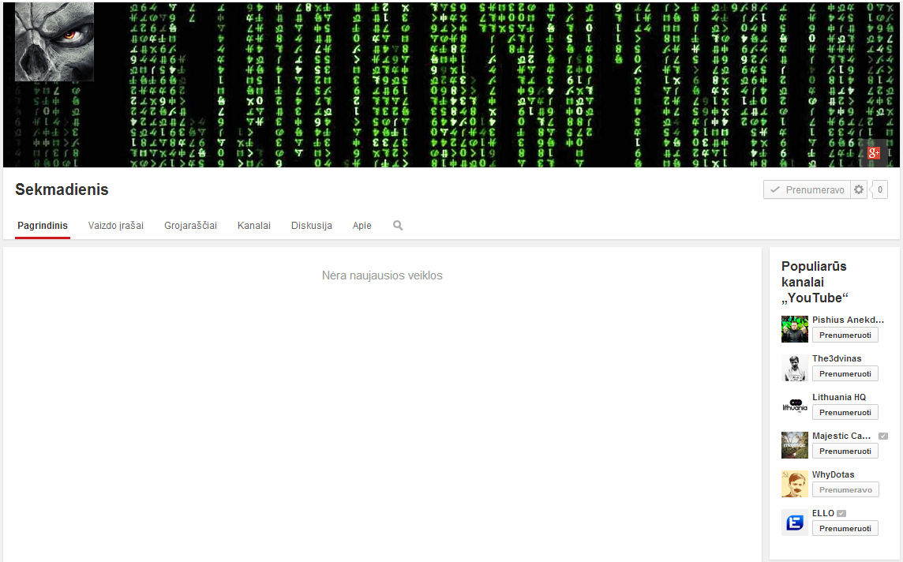Unsubscribe from WhyDotas via Prenumeravo button
903x562 pixels.
click(845, 489)
